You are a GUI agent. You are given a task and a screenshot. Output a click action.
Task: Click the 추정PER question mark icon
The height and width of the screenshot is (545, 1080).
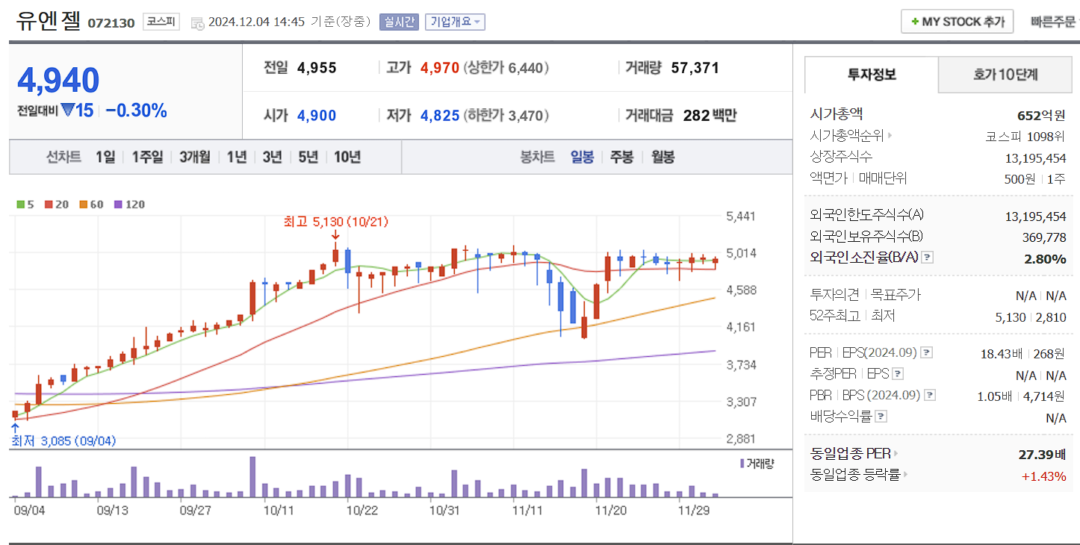897,373
